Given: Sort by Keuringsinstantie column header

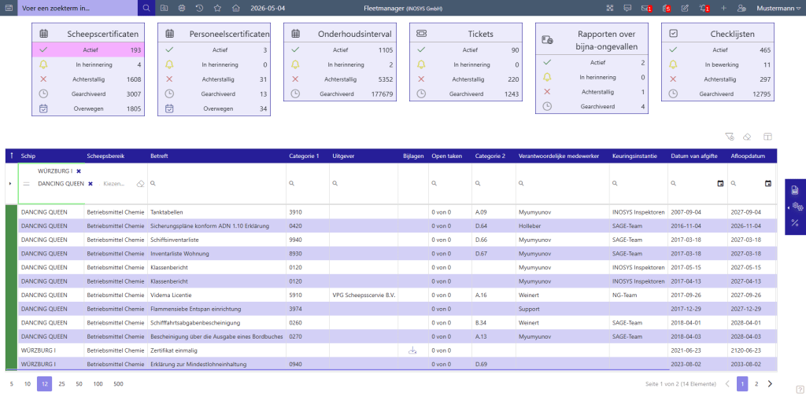Looking at the screenshot, I should 638,156.
